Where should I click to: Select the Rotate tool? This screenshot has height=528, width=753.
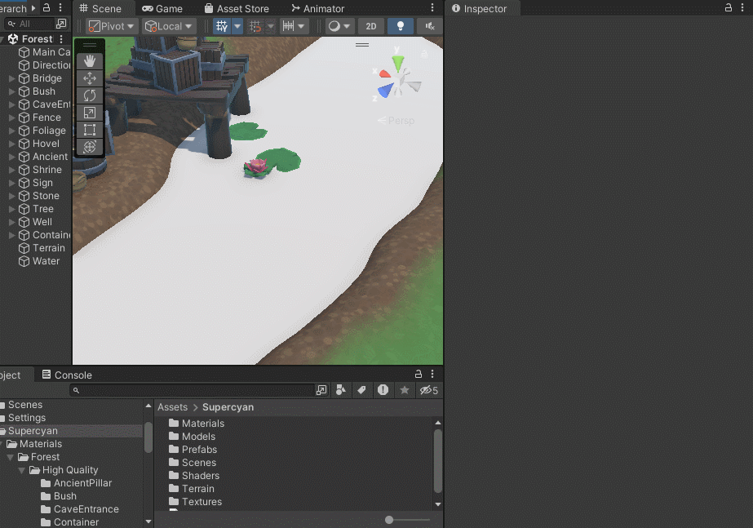[90, 95]
